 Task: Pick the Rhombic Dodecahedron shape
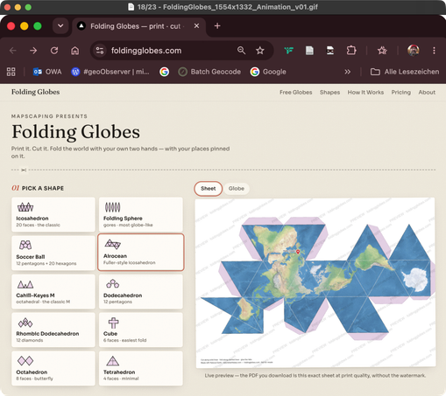53,330
